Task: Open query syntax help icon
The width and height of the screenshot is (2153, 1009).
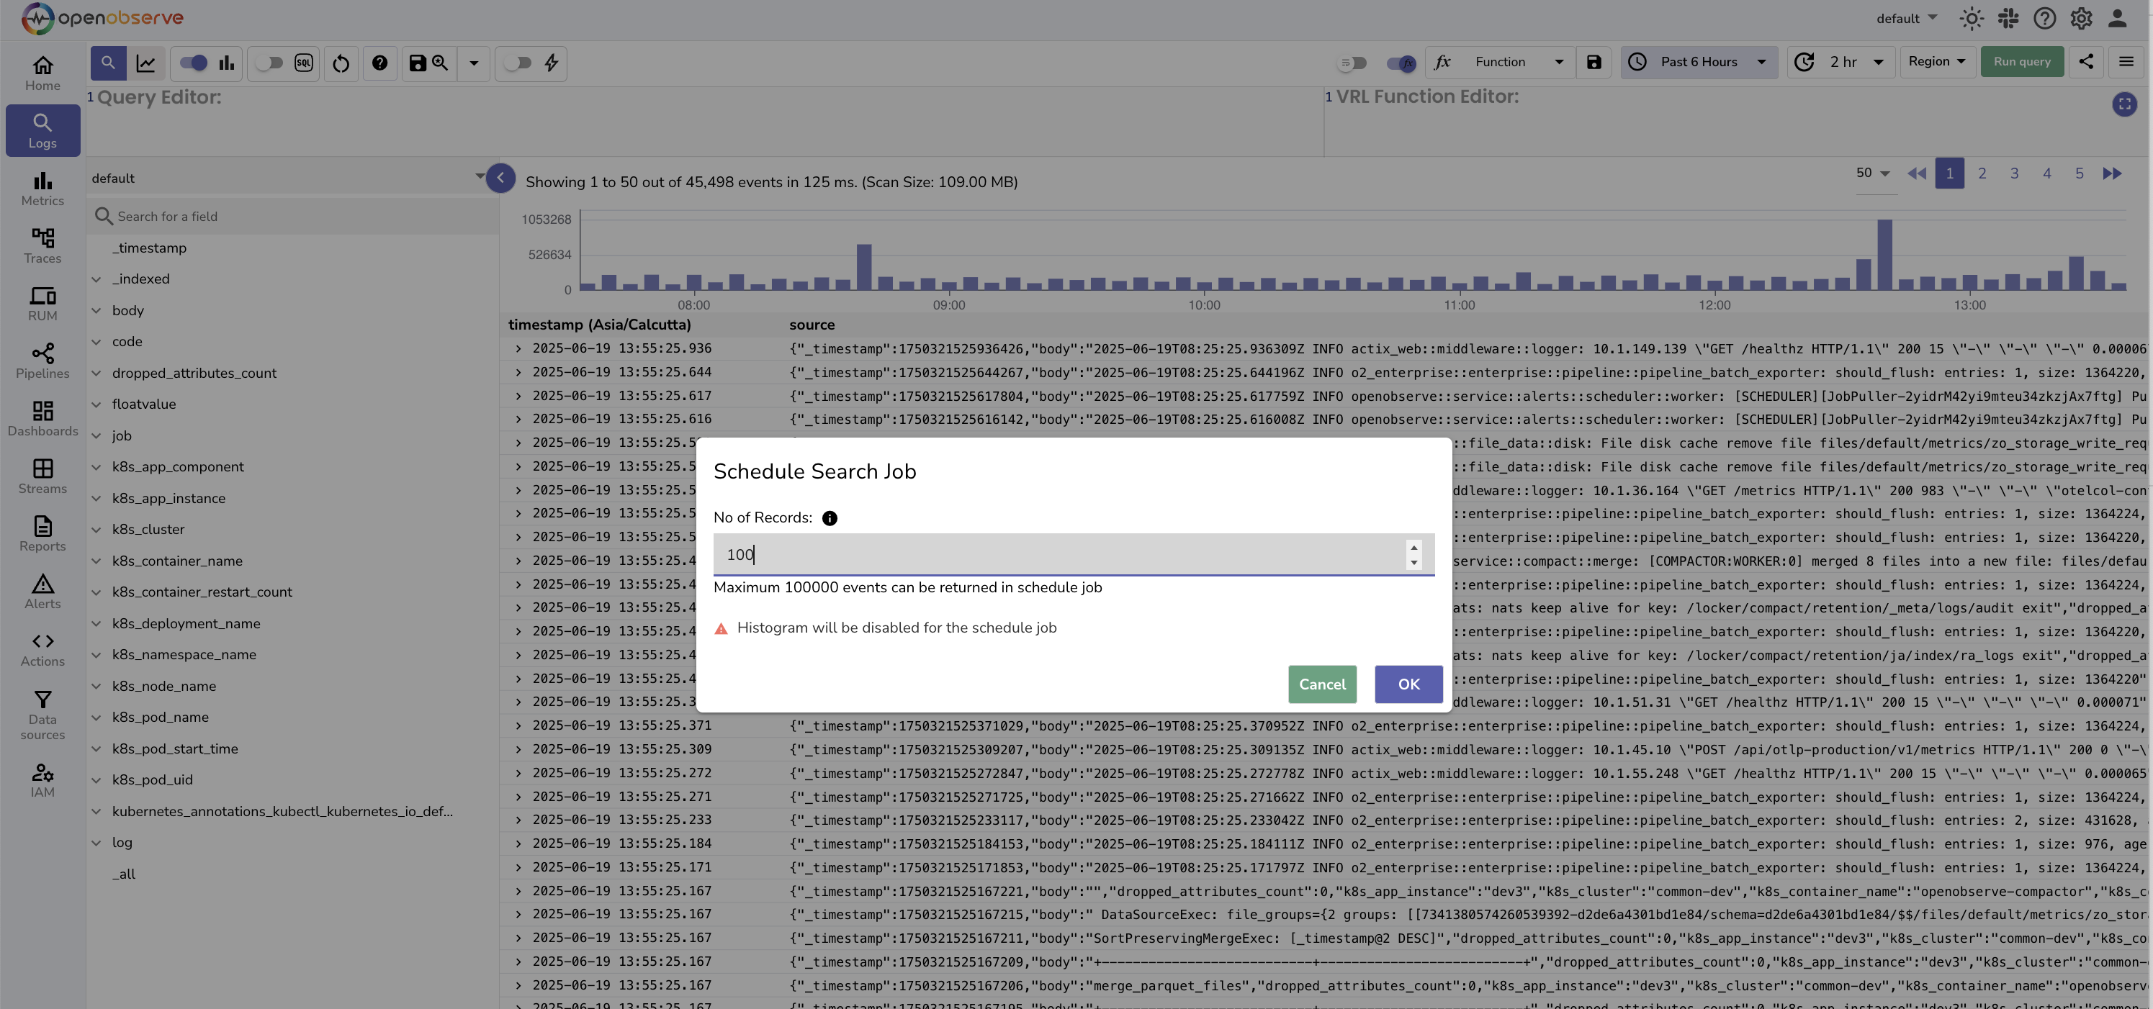Action: (379, 63)
